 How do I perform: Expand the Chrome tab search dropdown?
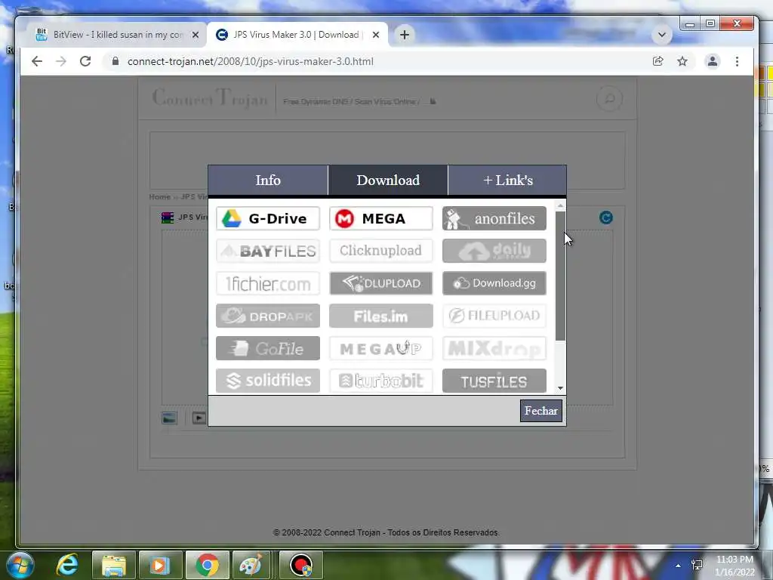tap(661, 35)
